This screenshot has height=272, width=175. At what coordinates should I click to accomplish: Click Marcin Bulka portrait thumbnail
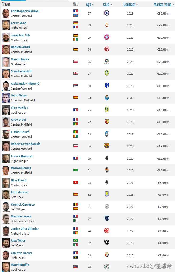[x=6, y=62]
